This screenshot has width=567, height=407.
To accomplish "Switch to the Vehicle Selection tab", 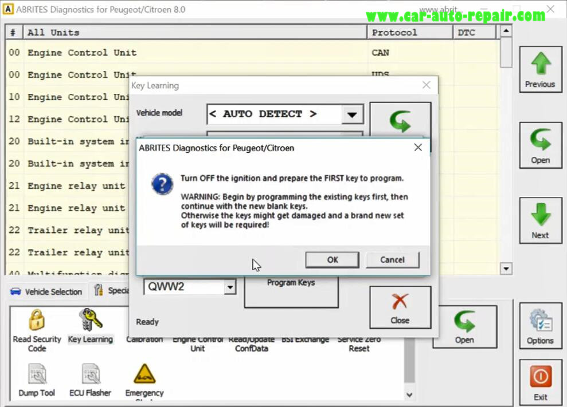I will pos(46,291).
